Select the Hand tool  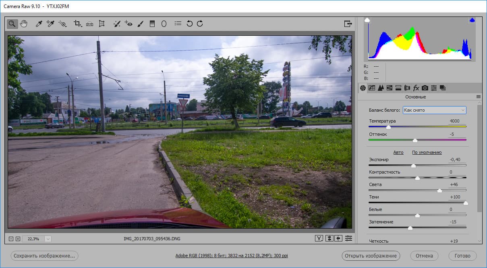(24, 24)
